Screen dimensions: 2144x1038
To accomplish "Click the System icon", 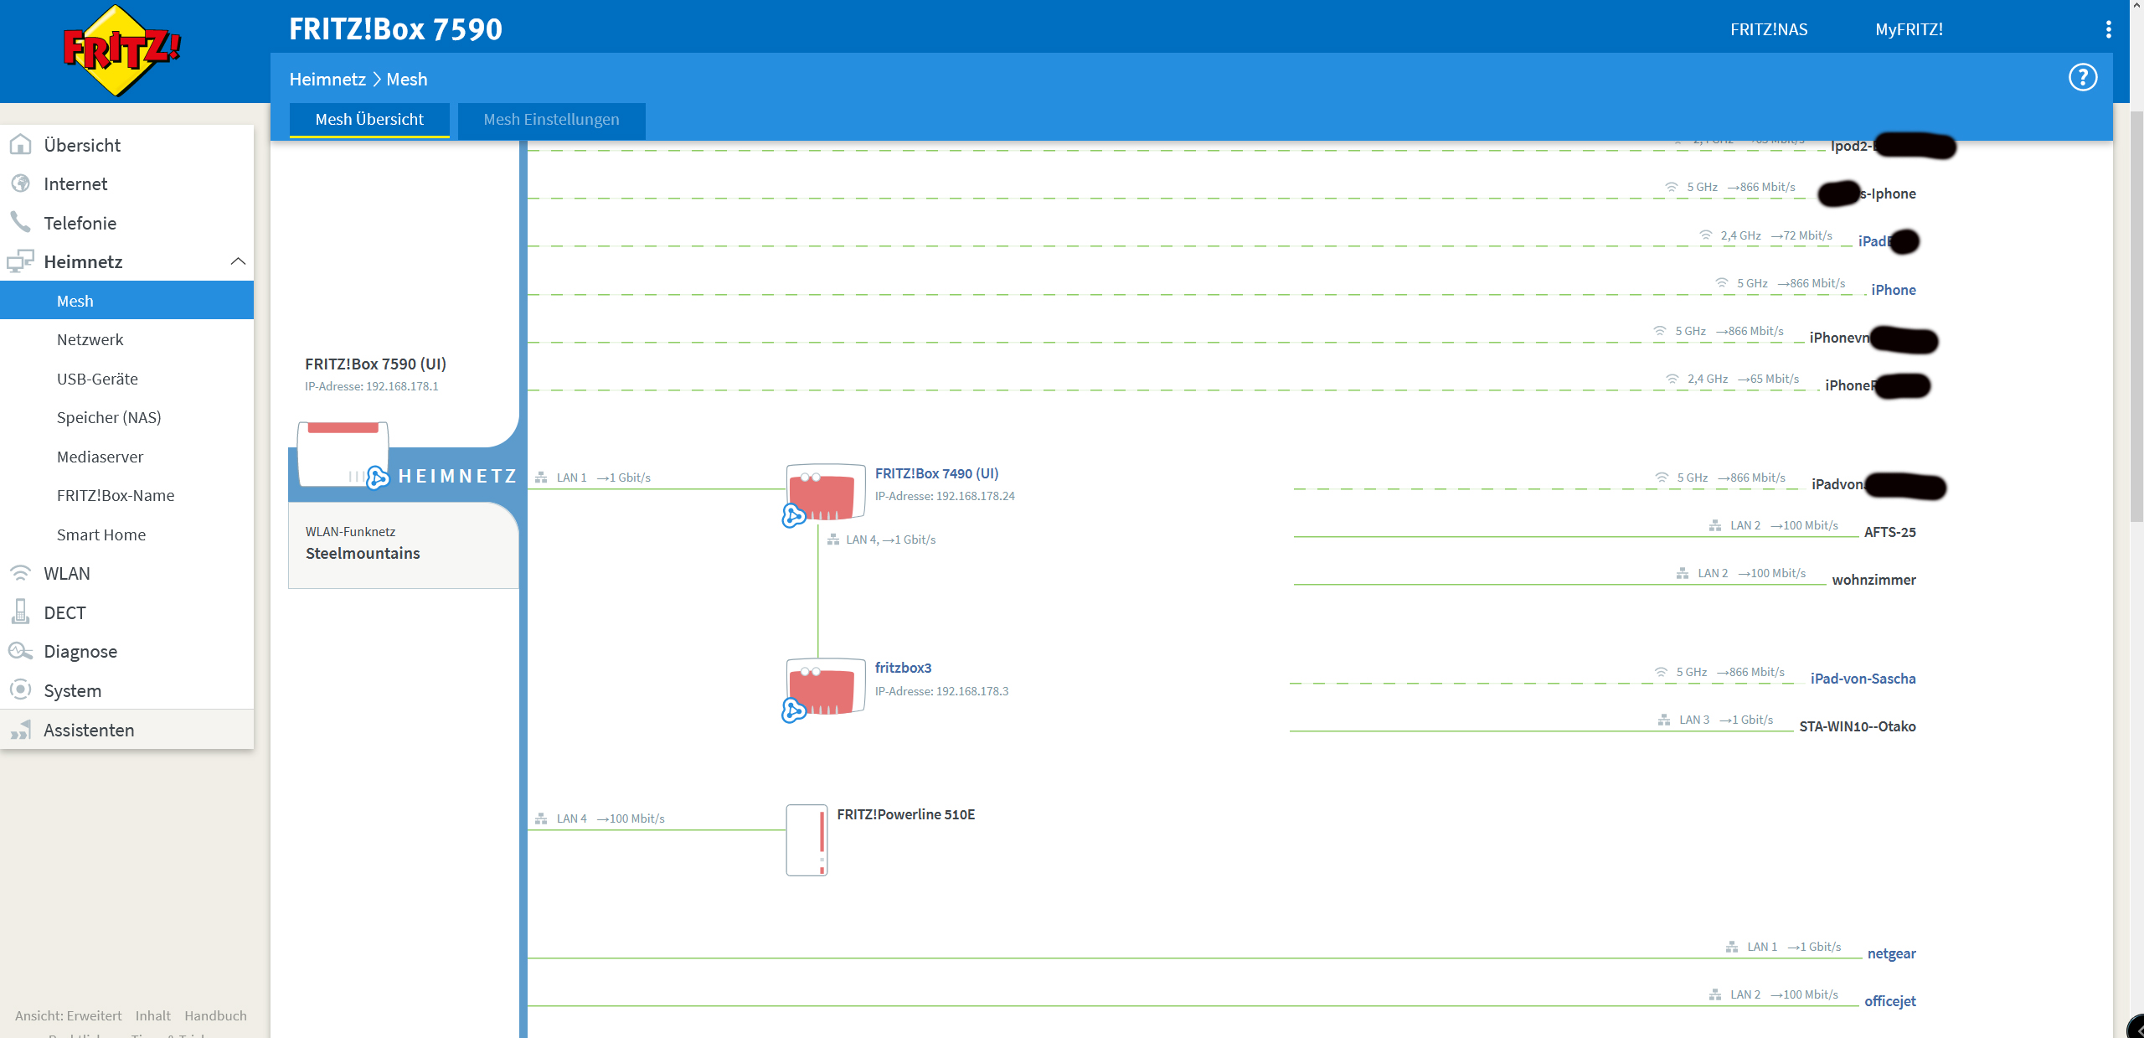I will [x=20, y=689].
